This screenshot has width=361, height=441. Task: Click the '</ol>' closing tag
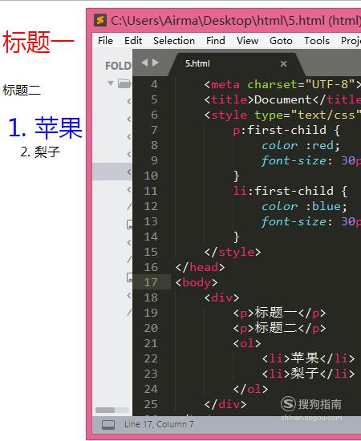(x=250, y=389)
